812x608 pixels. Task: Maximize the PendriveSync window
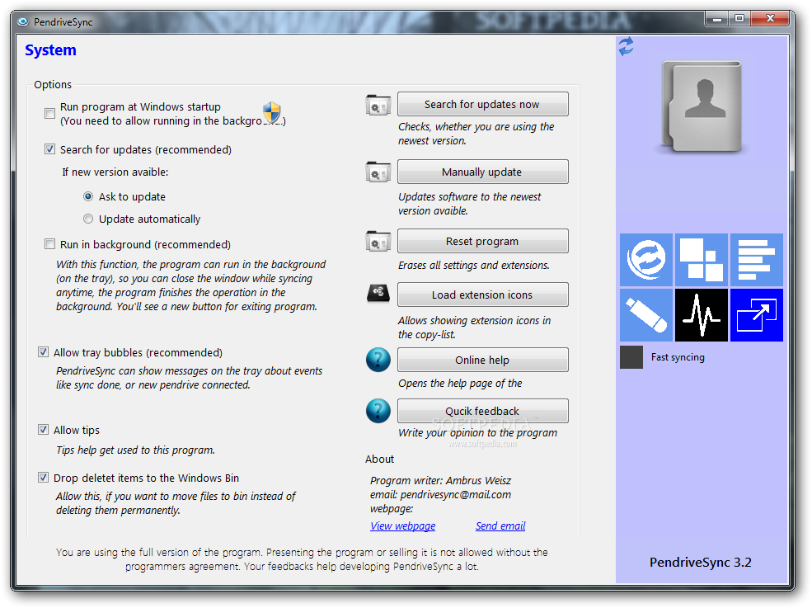click(x=739, y=19)
